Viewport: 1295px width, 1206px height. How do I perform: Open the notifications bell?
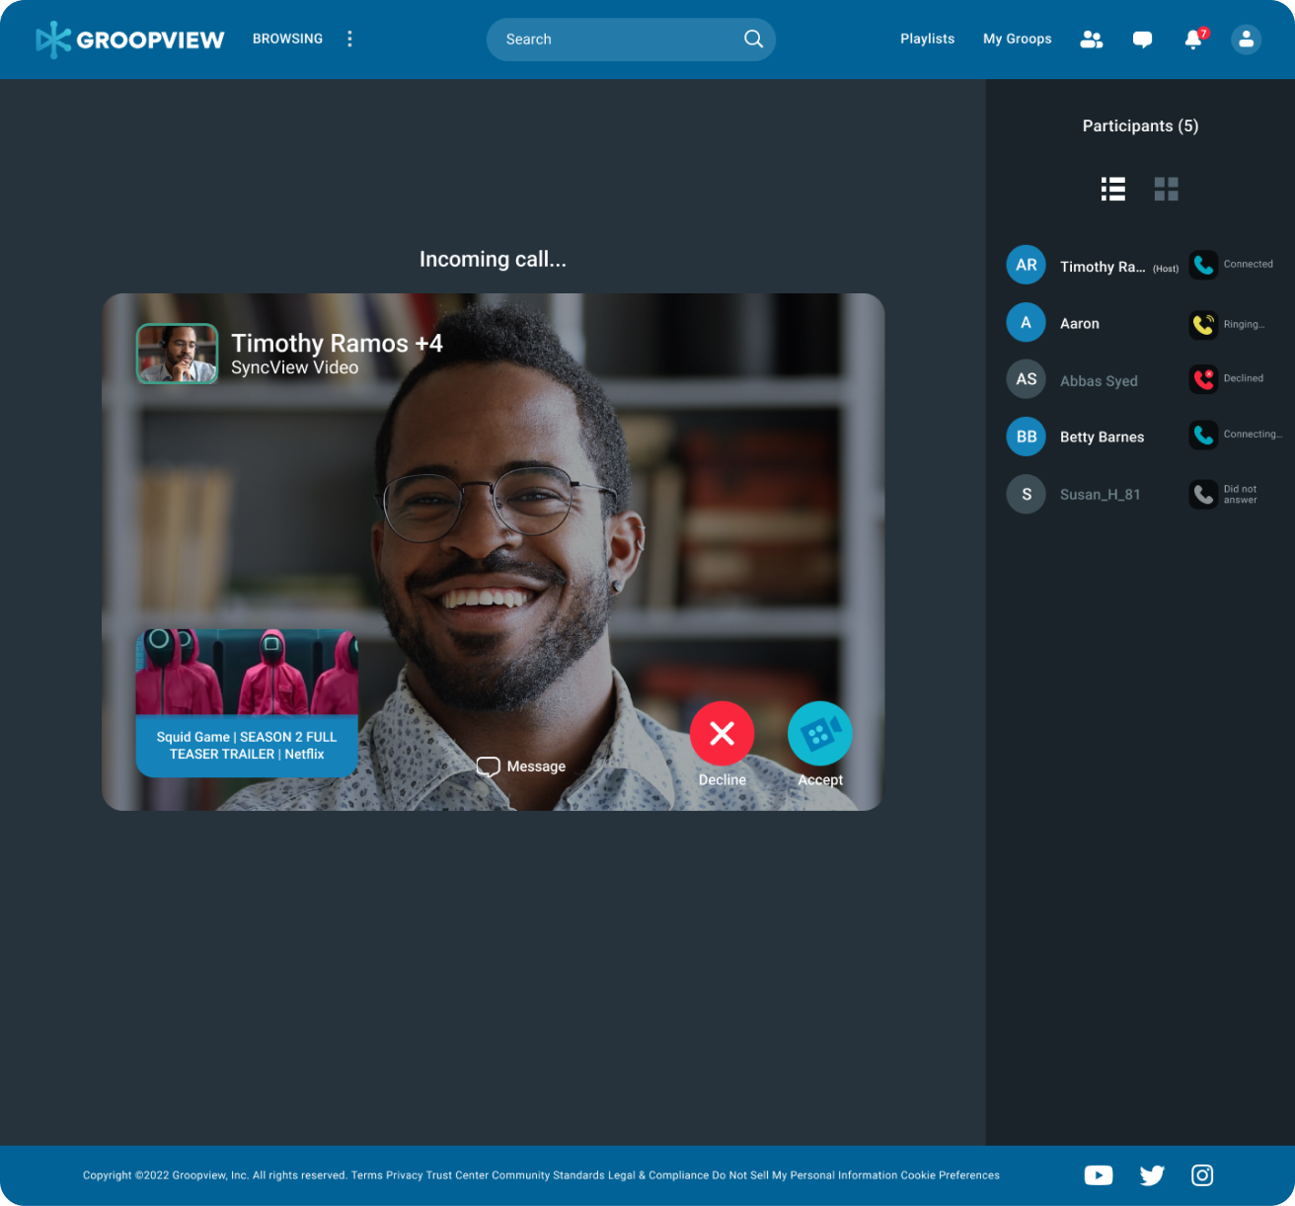(1193, 40)
